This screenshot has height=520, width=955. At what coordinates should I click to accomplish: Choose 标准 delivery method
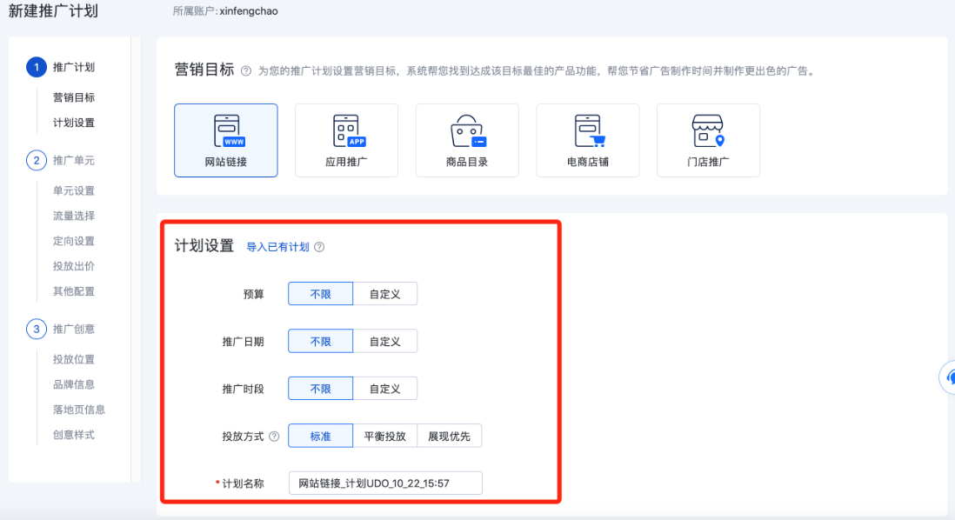point(320,437)
